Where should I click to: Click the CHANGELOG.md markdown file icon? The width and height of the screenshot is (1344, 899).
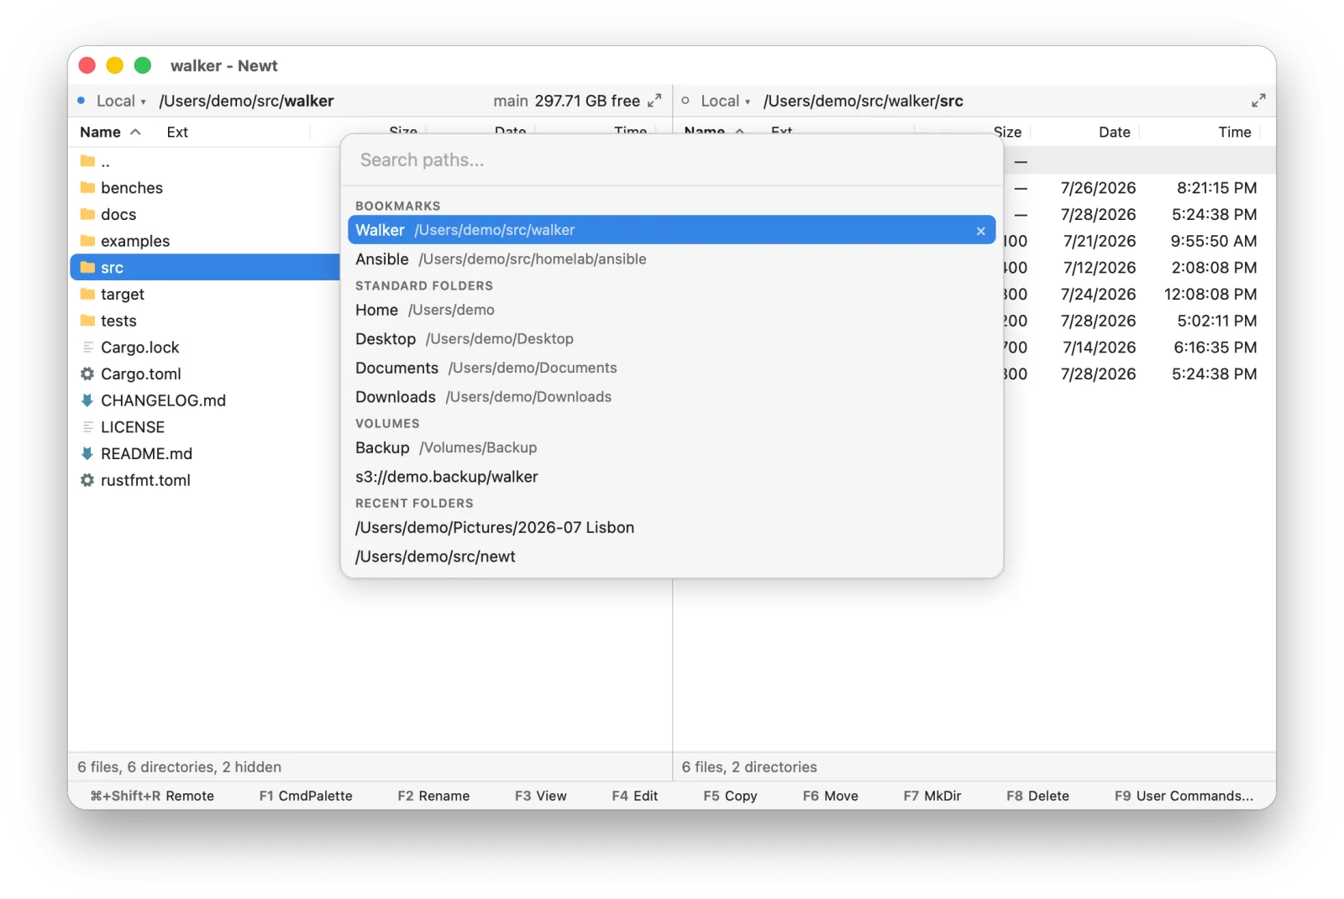(87, 400)
